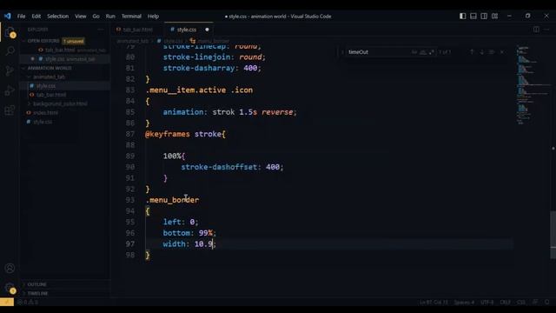Open the Search view in activity bar
Image resolution: width=556 pixels, height=313 pixels.
10,50
